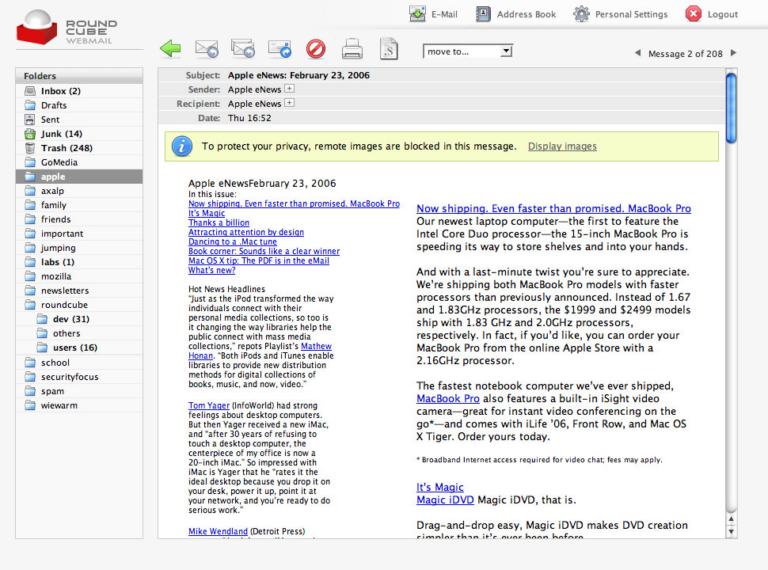Print this message using printer icon
The width and height of the screenshot is (768, 570).
[x=352, y=49]
